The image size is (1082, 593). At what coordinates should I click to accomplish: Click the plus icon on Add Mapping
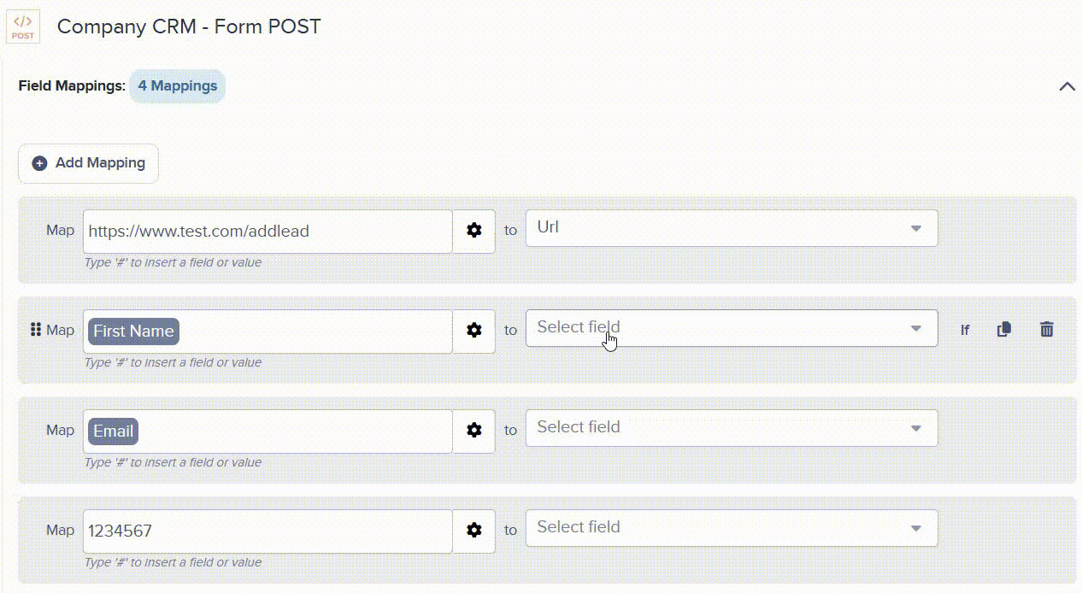pos(39,163)
